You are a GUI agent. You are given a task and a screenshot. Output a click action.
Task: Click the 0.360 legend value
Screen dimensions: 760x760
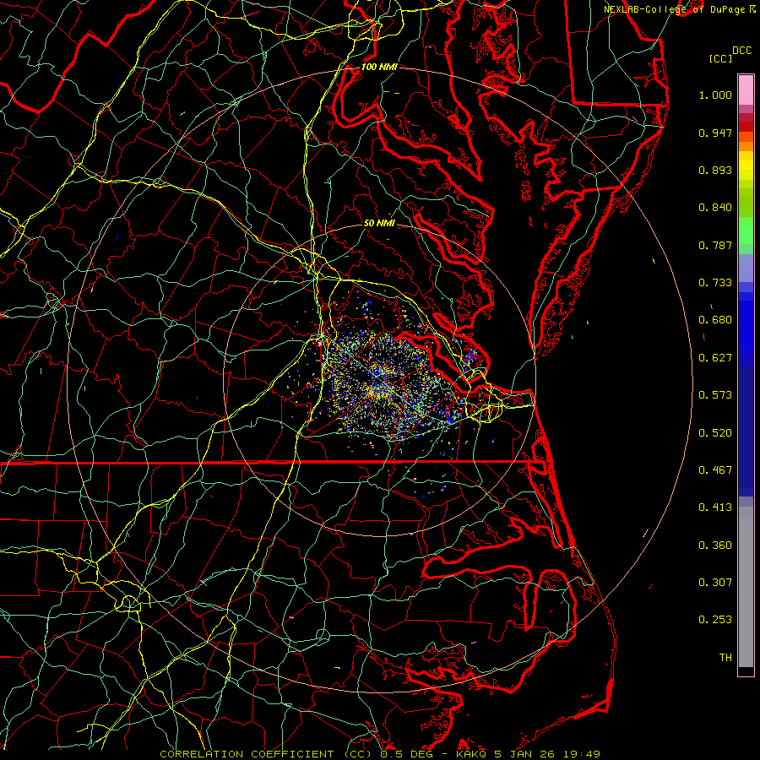pyautogui.click(x=715, y=546)
